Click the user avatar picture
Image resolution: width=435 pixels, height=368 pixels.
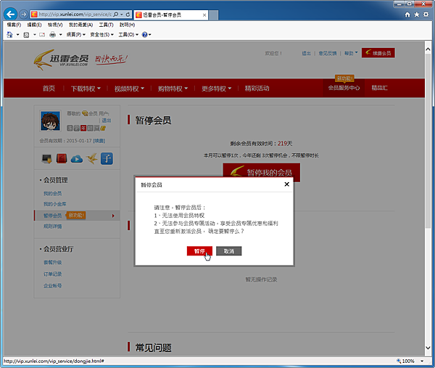click(50, 120)
